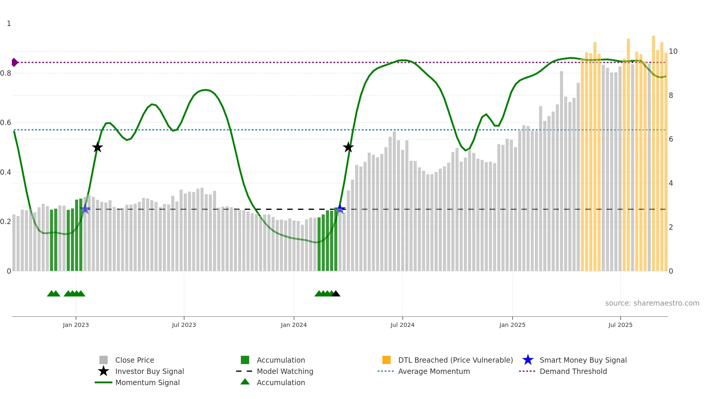710x399 pixels.
Task: Click the orange DTL Breached legend swatch
Action: [386, 360]
